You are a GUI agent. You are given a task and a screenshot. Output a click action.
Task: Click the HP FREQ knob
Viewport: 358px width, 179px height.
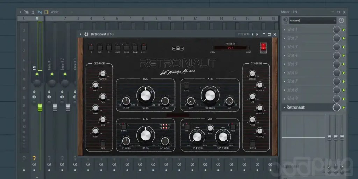197,137
